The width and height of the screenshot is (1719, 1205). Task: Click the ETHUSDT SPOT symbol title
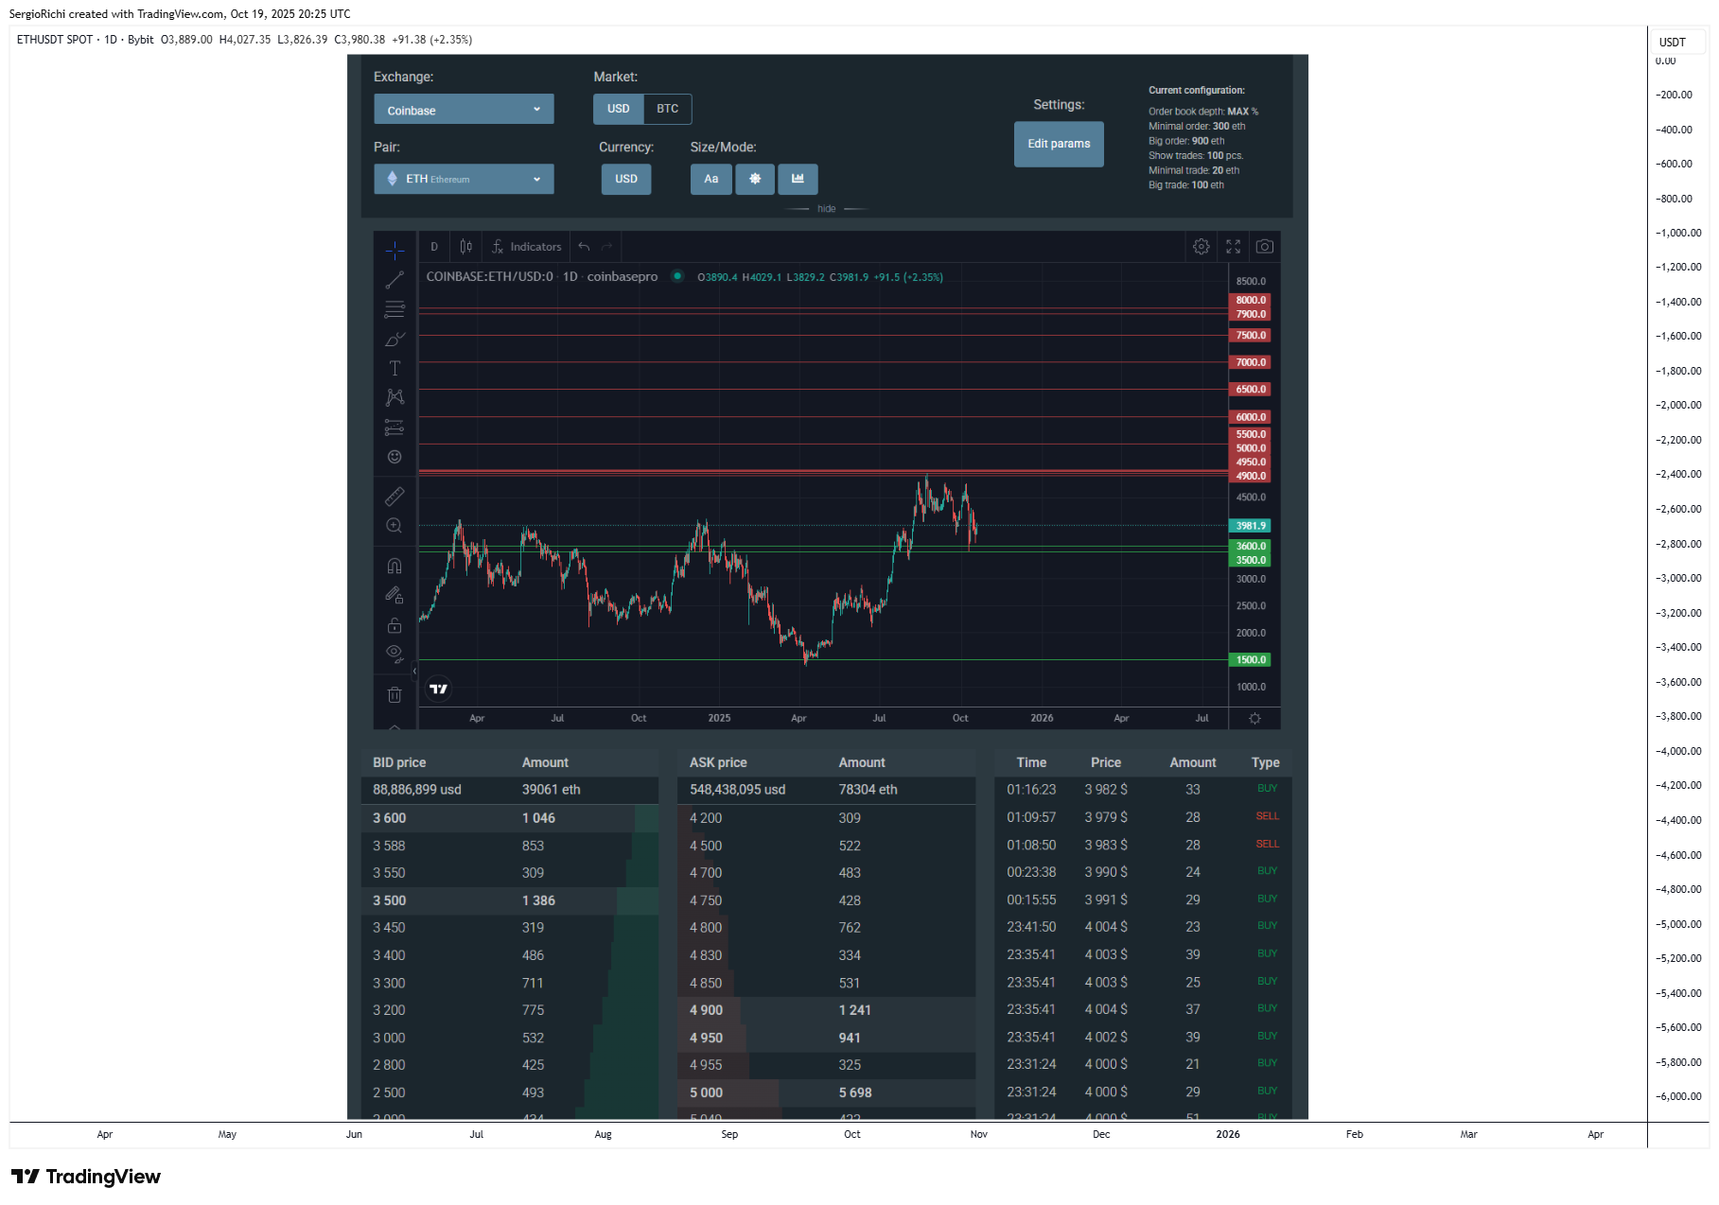pyautogui.click(x=55, y=40)
